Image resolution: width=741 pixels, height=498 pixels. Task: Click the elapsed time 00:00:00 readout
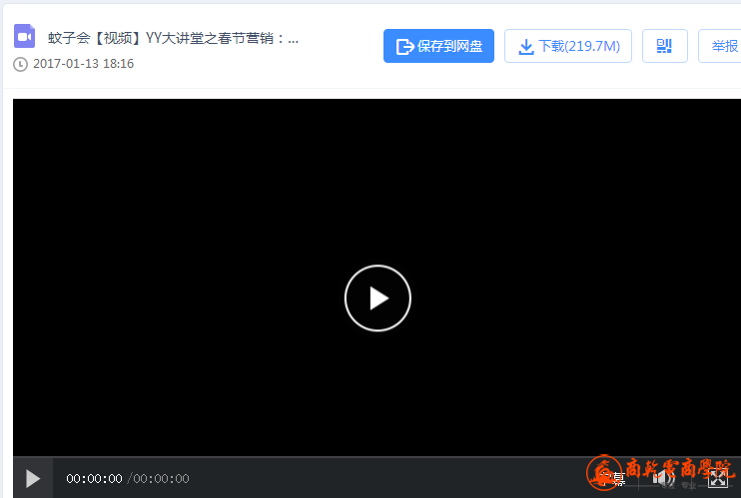(94, 479)
